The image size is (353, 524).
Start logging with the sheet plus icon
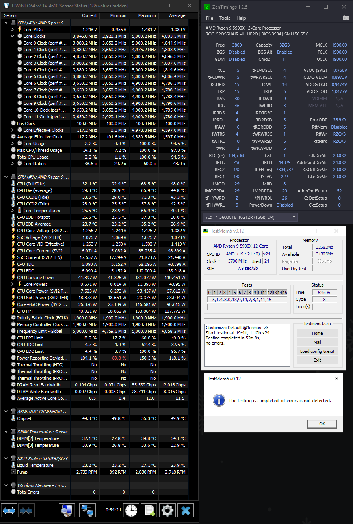(149, 510)
